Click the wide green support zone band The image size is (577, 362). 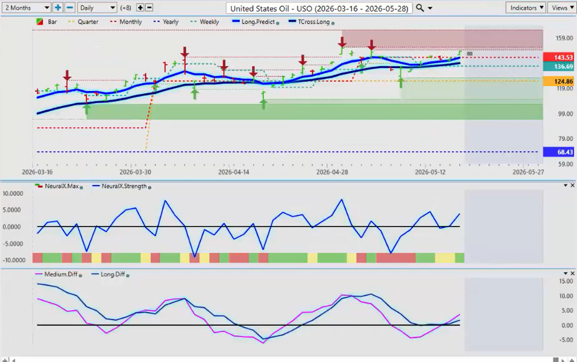(315, 111)
